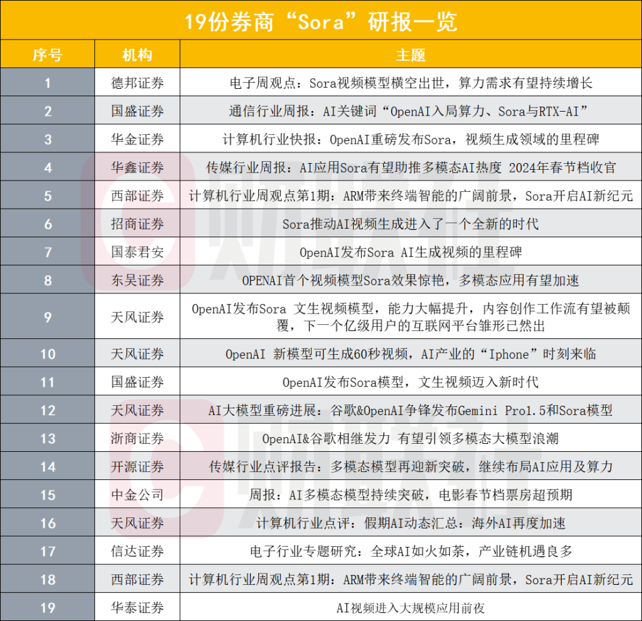
Task: Select 德邦证券 institution cell
Action: [137, 84]
